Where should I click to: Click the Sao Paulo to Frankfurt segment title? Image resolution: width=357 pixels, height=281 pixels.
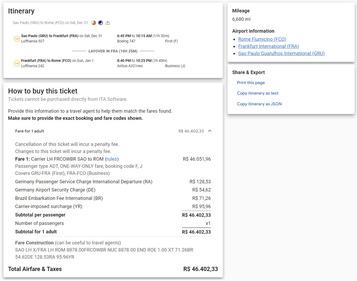click(50, 36)
